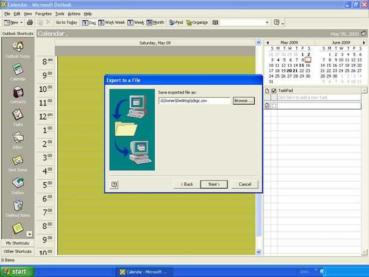Click the calendar folder icon in banner
The height and width of the screenshot is (277, 369).
[364, 33]
